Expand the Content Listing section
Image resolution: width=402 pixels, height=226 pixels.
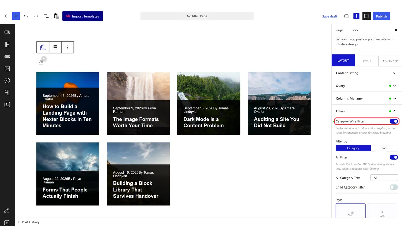[x=367, y=73]
